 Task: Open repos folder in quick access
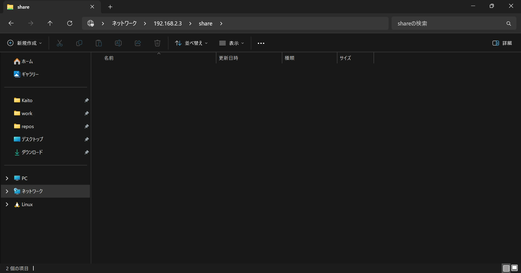(46, 126)
